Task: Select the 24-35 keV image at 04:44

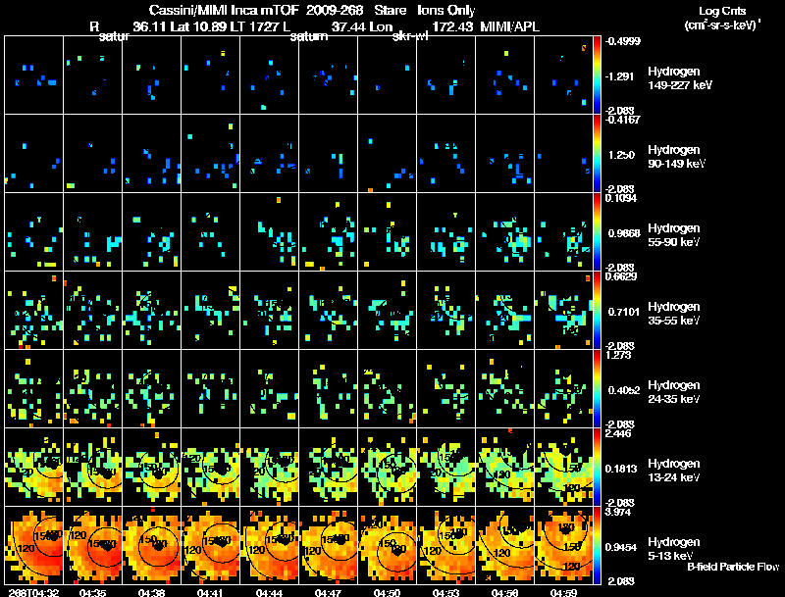Action: tap(269, 389)
